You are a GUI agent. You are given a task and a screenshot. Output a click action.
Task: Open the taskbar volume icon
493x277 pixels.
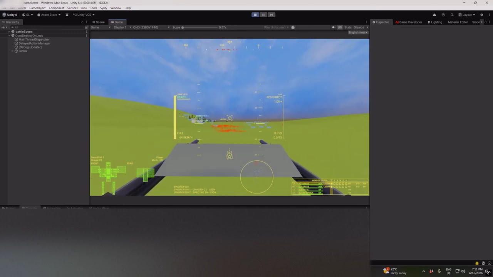[x=463, y=271]
